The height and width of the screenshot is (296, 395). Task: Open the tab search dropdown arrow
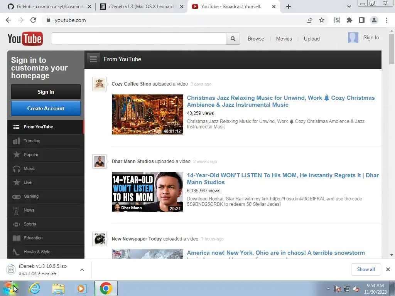coord(349,7)
